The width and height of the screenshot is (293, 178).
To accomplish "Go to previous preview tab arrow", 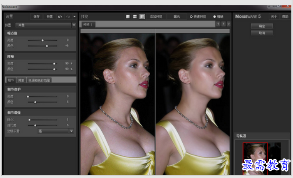I will point(218,24).
